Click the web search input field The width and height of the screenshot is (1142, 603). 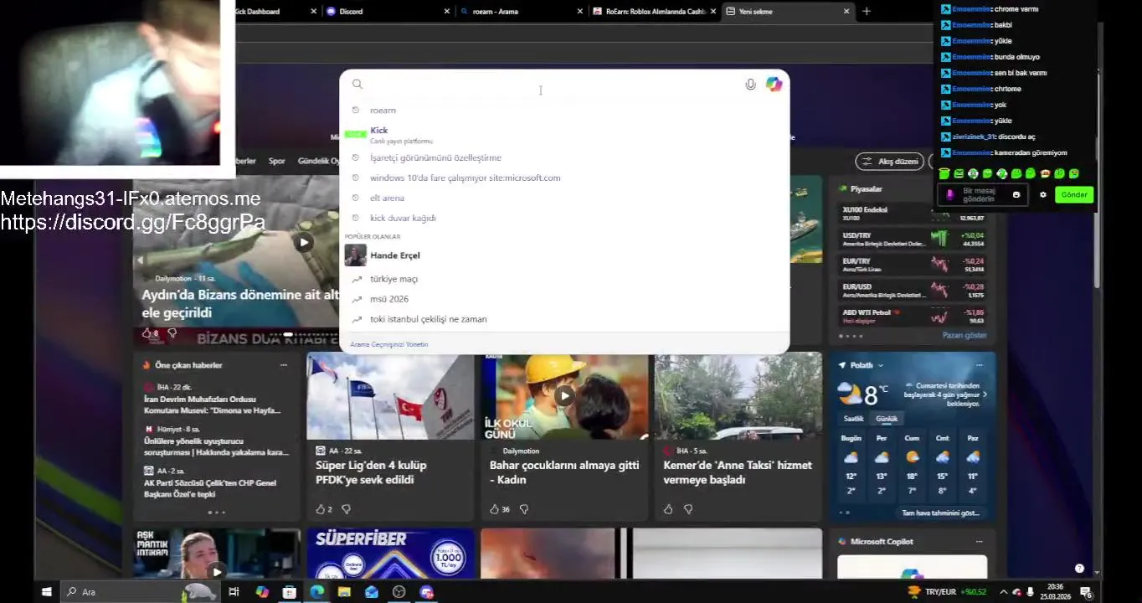tap(553, 85)
